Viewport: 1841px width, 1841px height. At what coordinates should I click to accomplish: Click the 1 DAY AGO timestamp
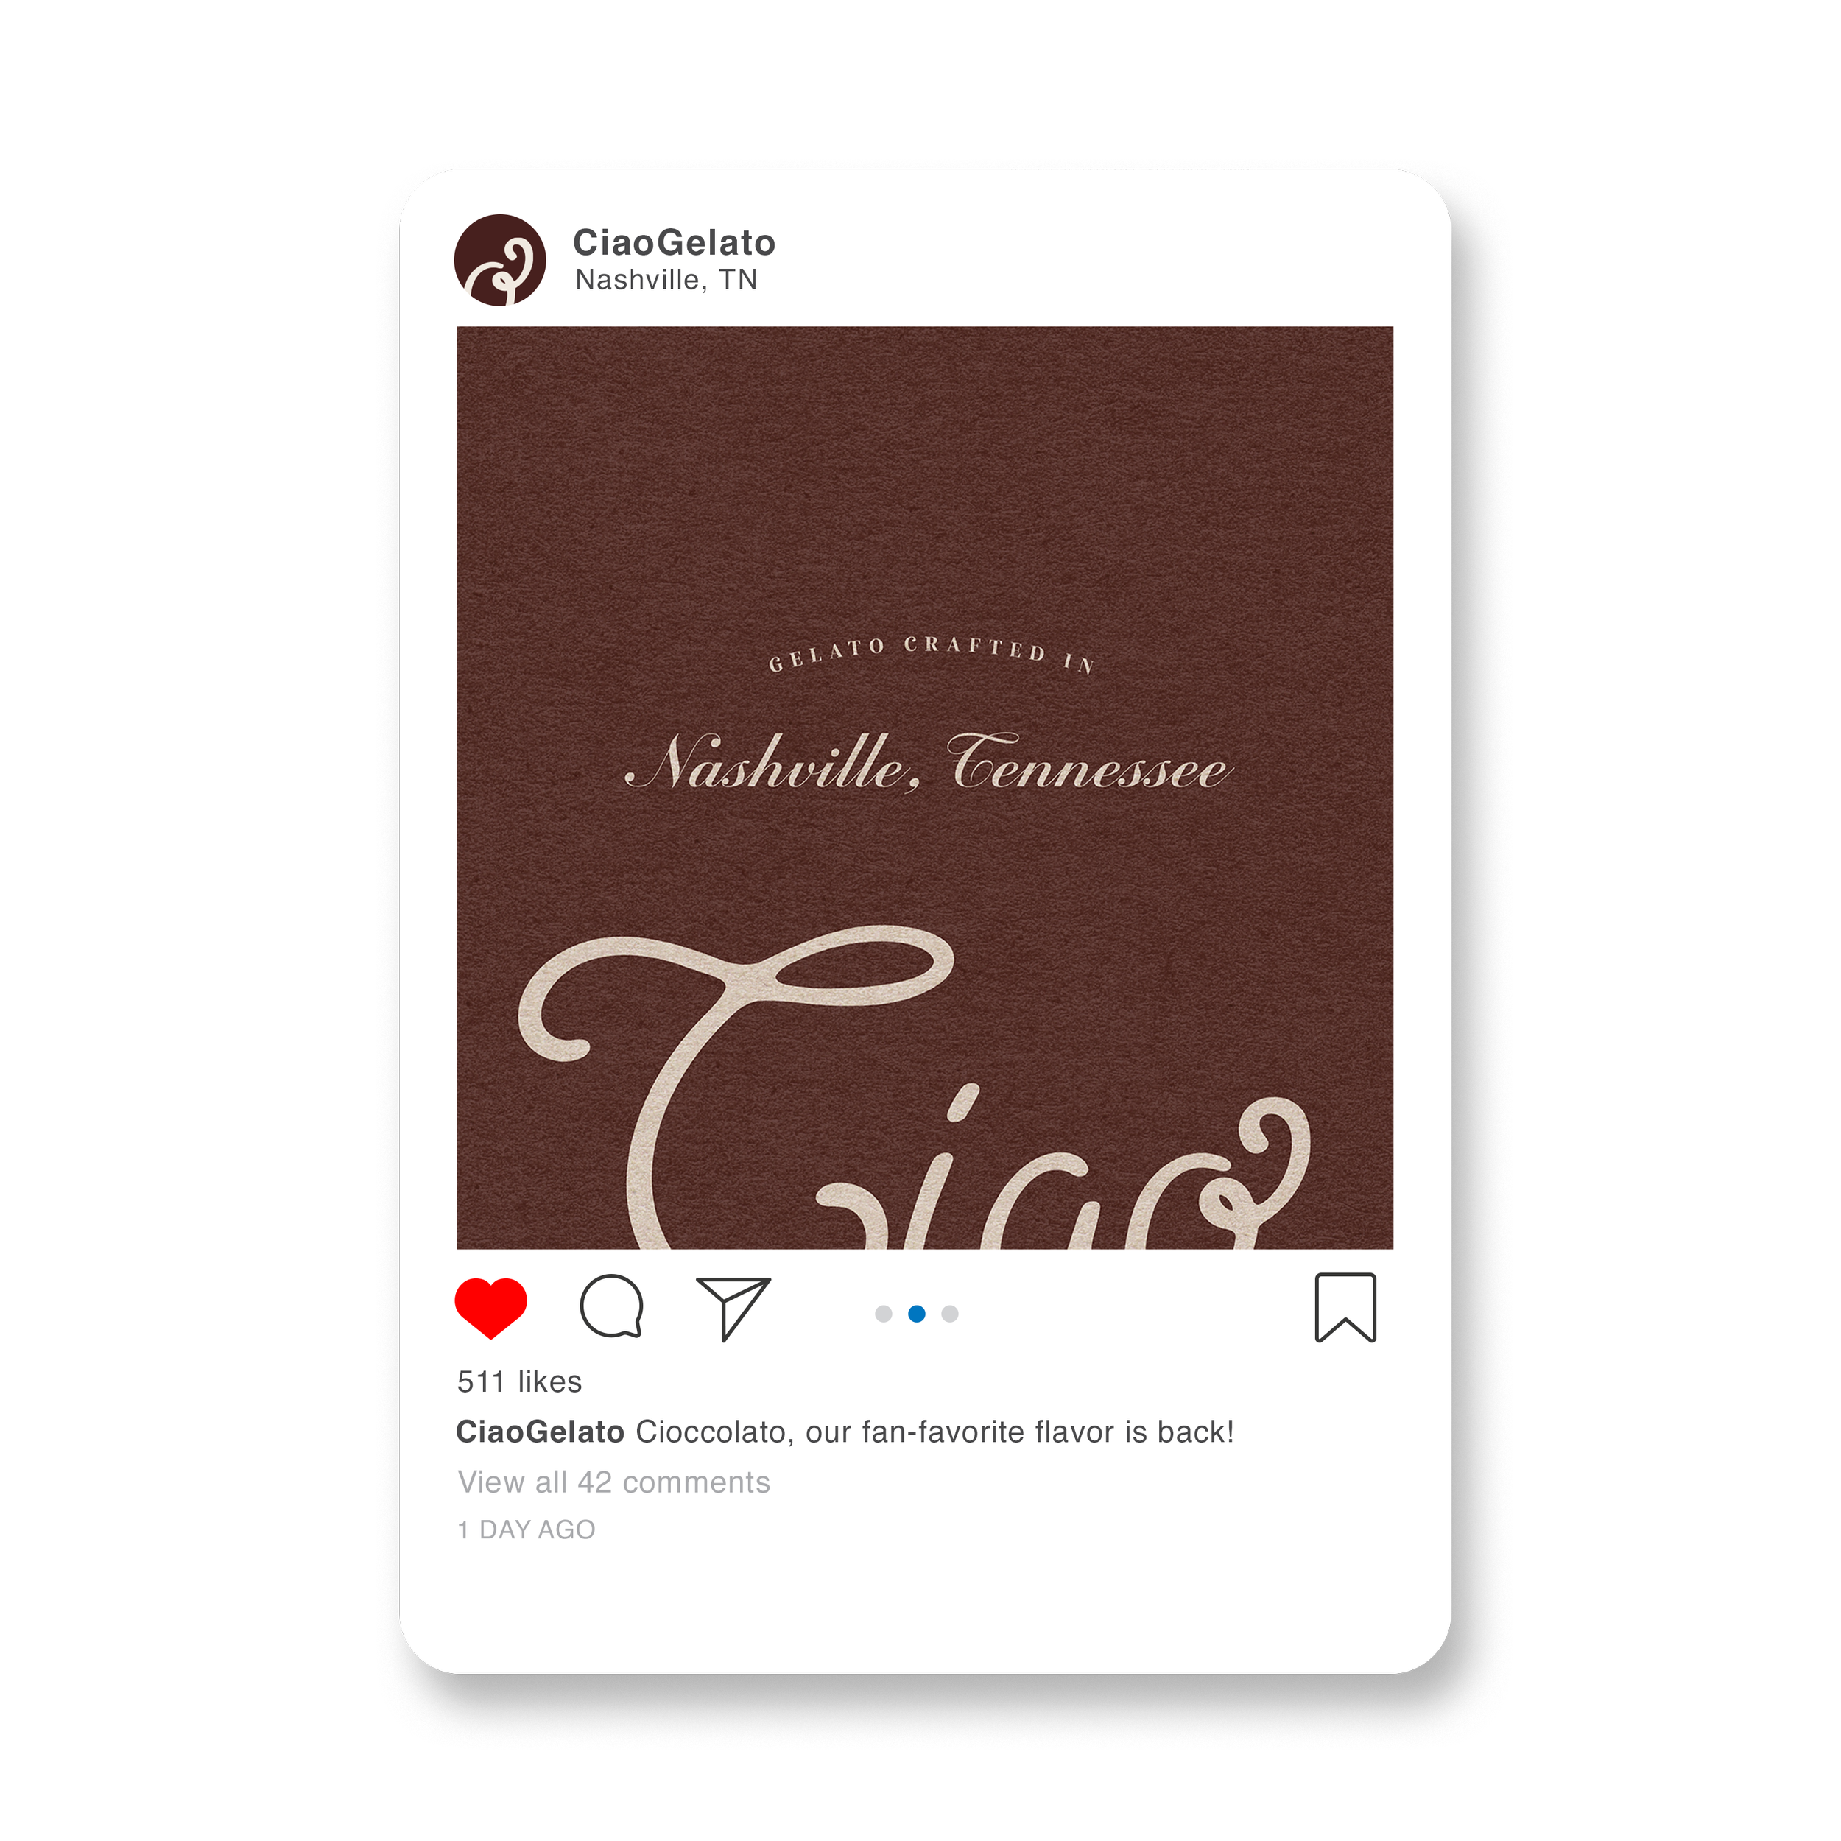coord(526,1530)
